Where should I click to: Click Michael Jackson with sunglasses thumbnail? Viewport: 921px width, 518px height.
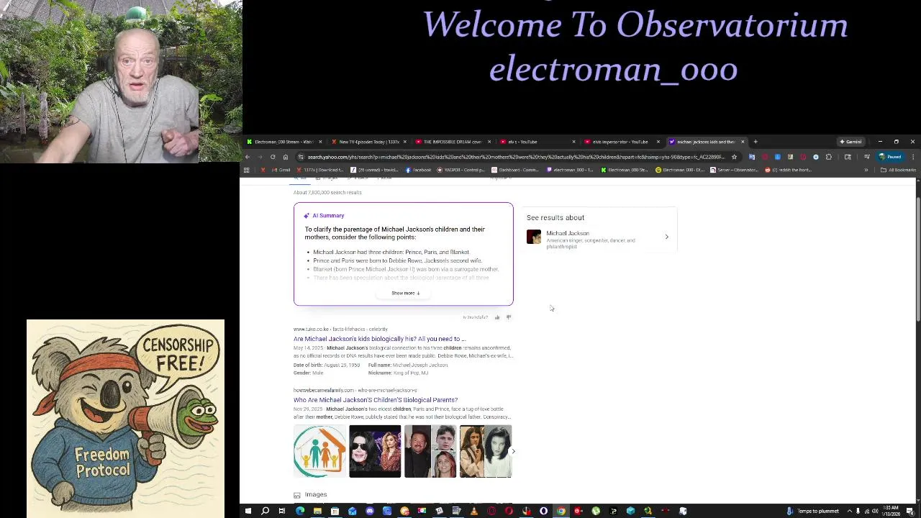point(375,451)
